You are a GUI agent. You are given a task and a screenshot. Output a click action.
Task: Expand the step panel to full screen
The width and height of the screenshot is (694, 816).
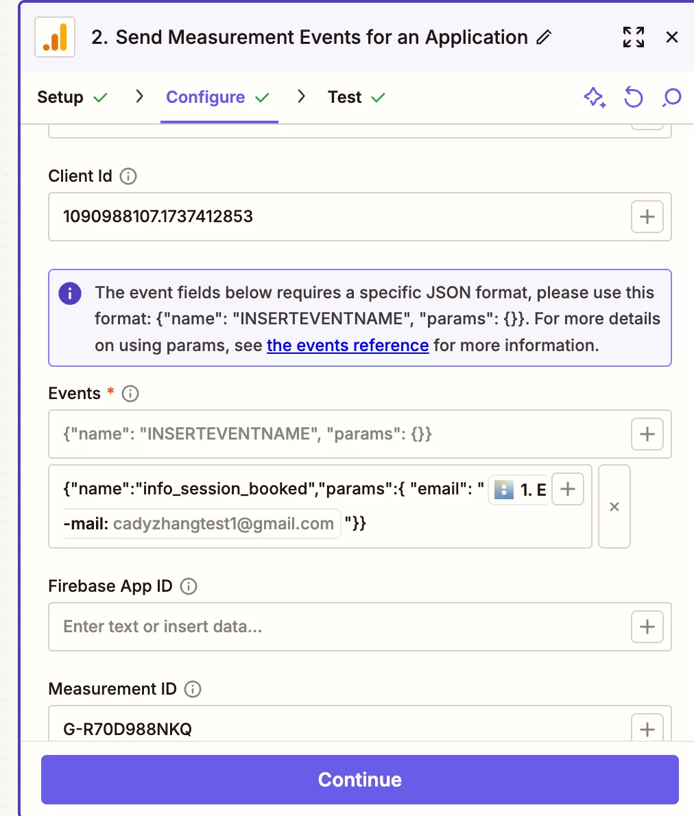634,37
